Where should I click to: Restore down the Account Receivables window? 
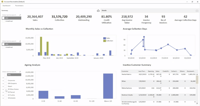click(x=192, y=2)
